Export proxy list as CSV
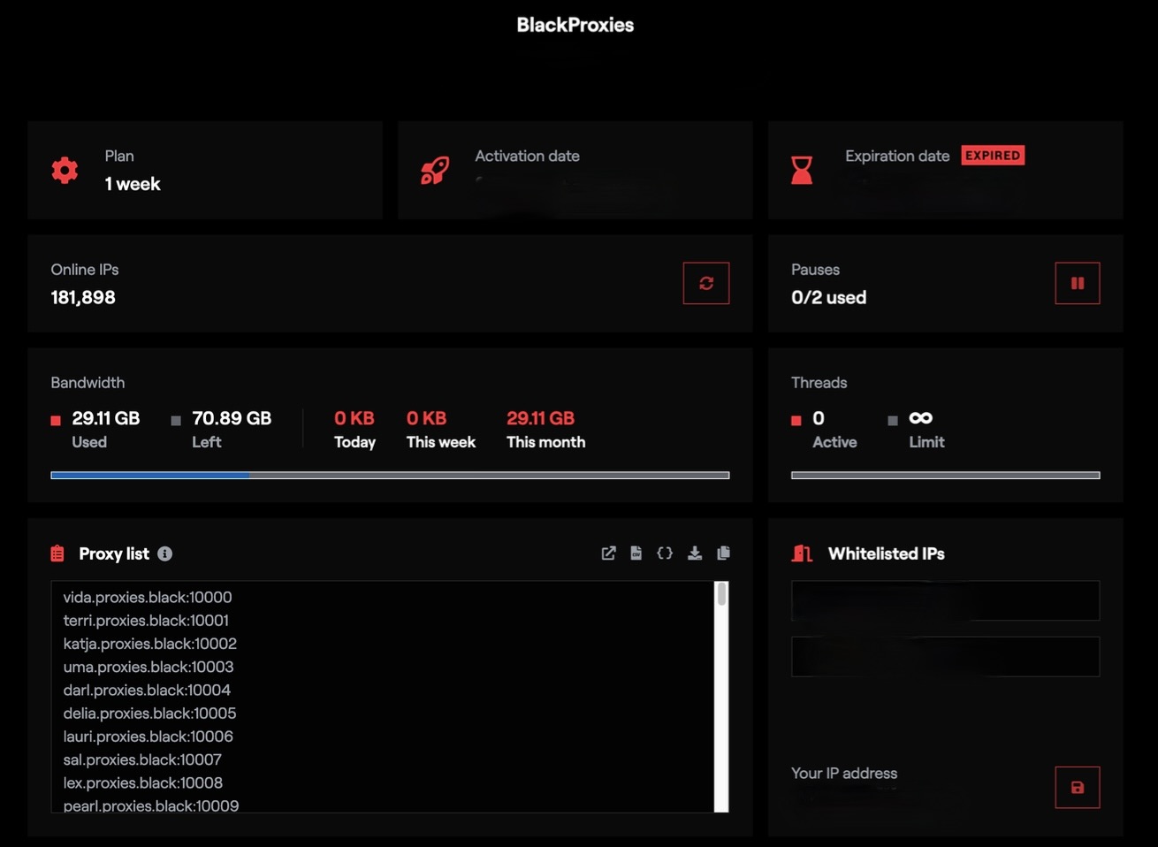Screen dimensions: 1158x847 pyautogui.click(x=636, y=553)
